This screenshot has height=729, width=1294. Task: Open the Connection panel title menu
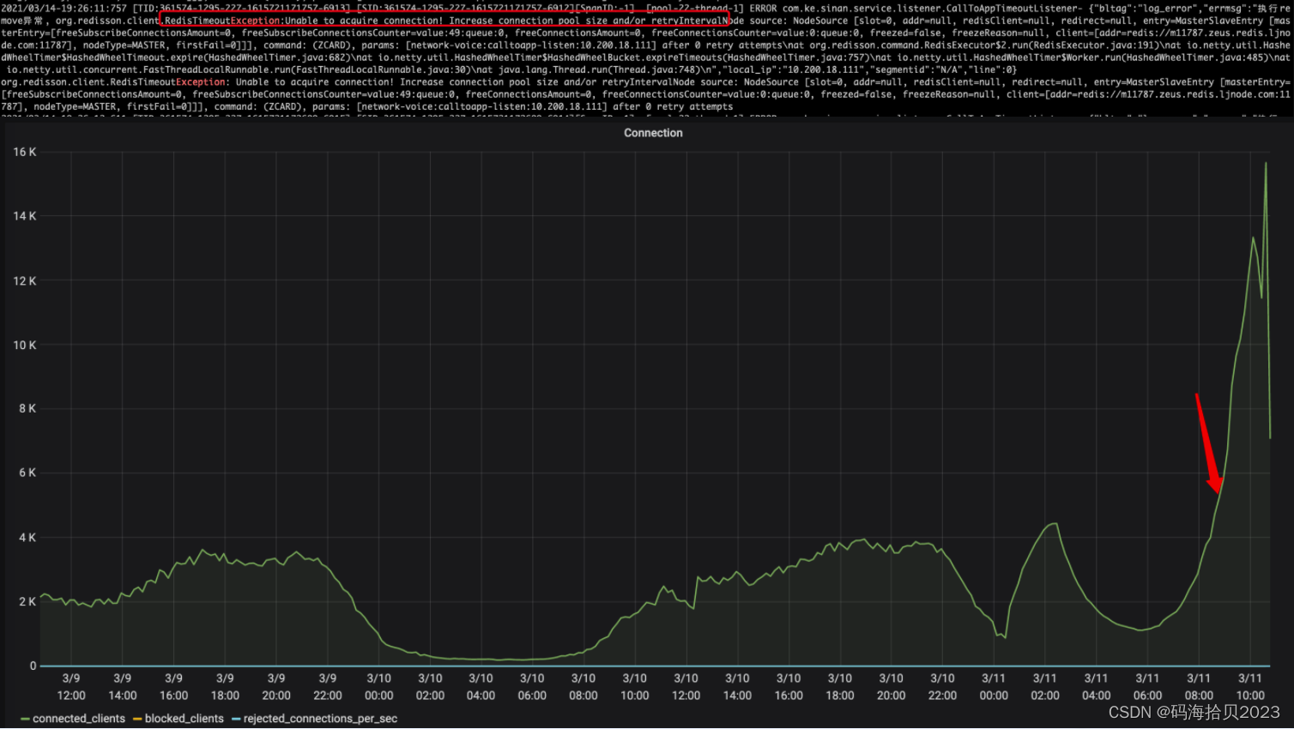click(x=653, y=133)
